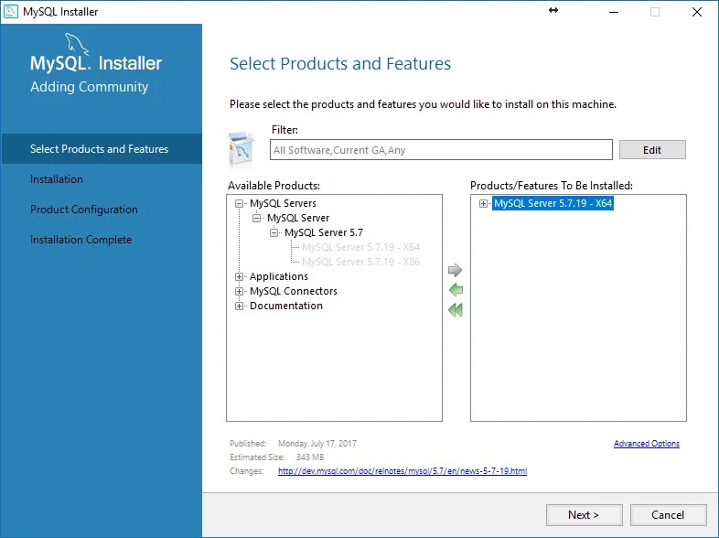The image size is (719, 538).
Task: Click the filter package icon
Action: coord(241,149)
